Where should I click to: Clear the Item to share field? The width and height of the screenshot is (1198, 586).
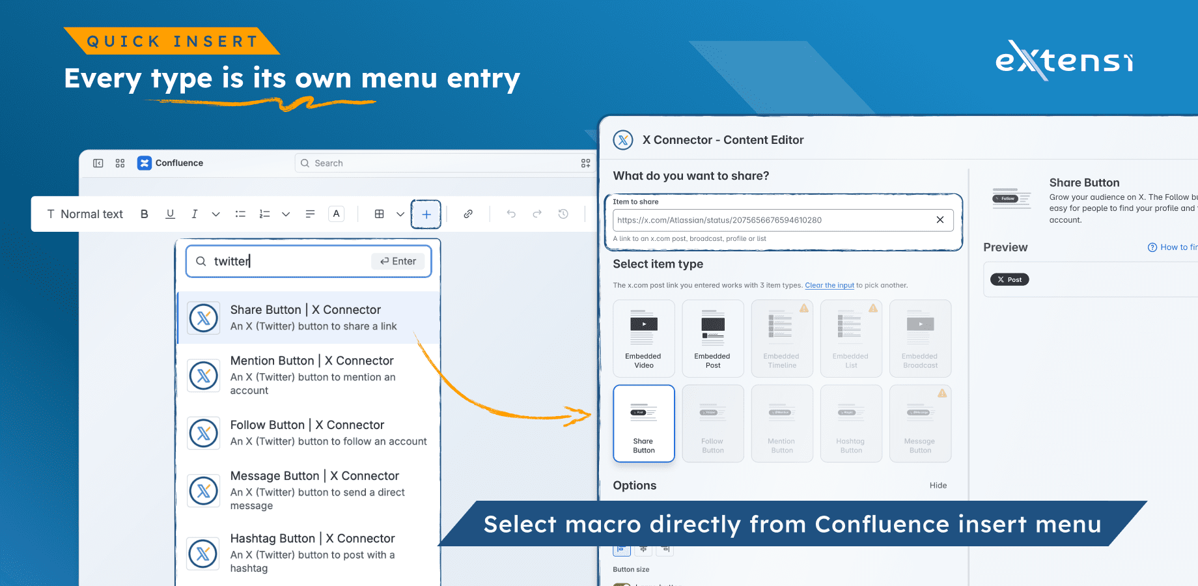pyautogui.click(x=940, y=220)
